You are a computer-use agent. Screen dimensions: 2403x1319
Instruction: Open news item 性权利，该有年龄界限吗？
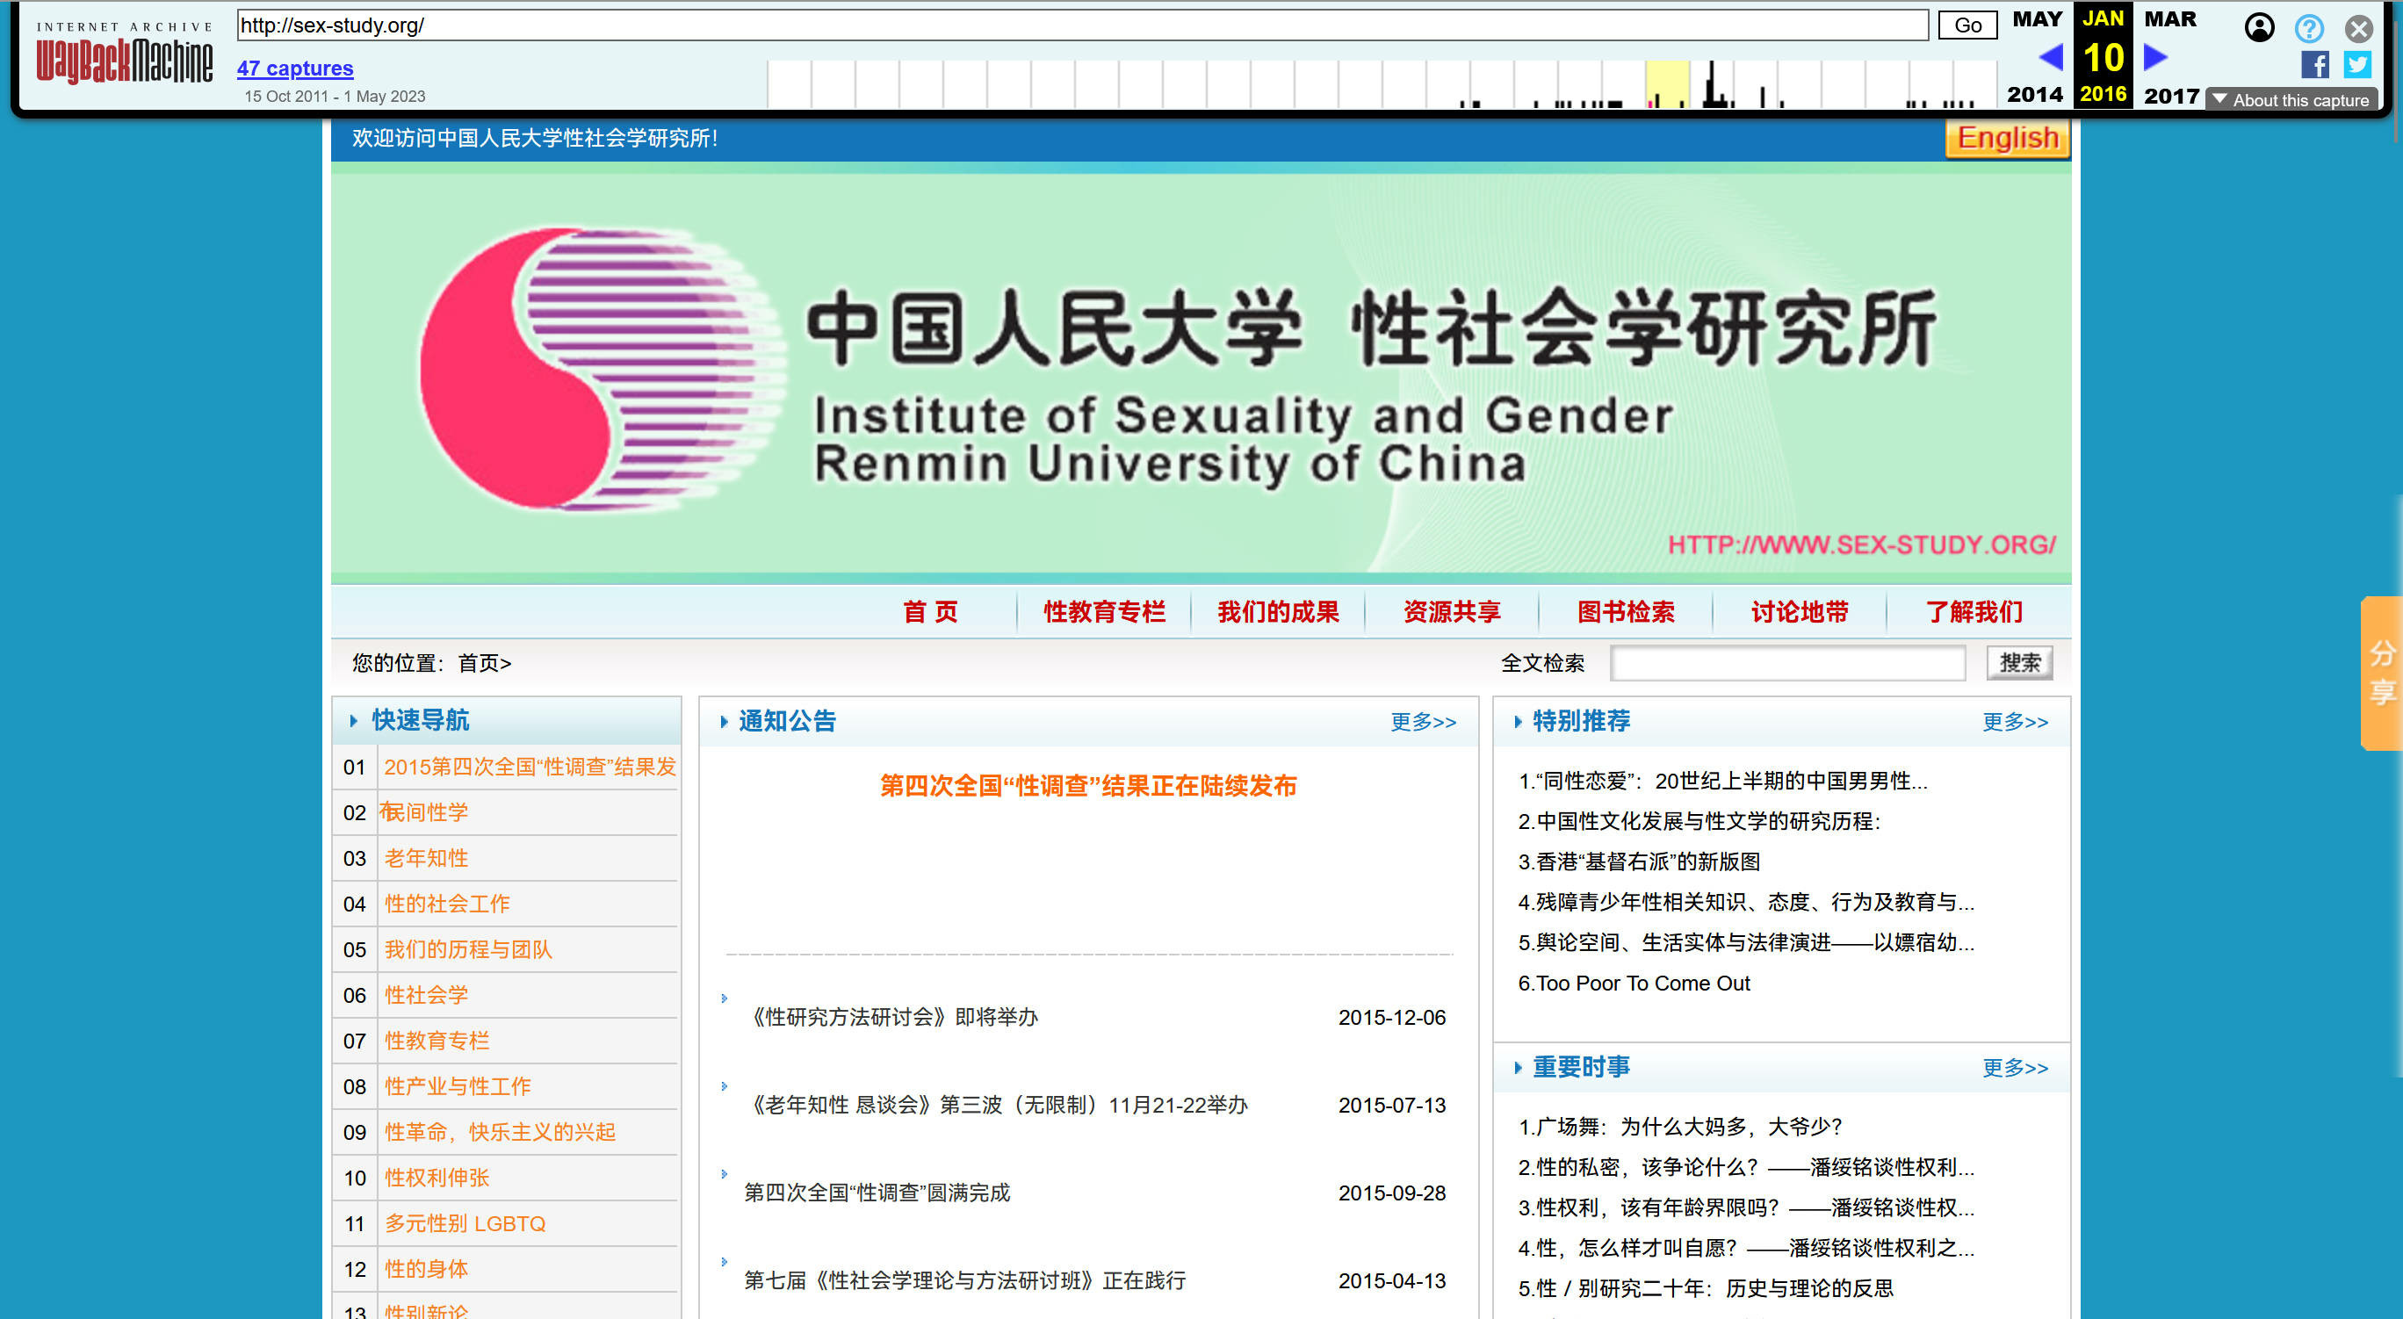pyautogui.click(x=1745, y=1208)
